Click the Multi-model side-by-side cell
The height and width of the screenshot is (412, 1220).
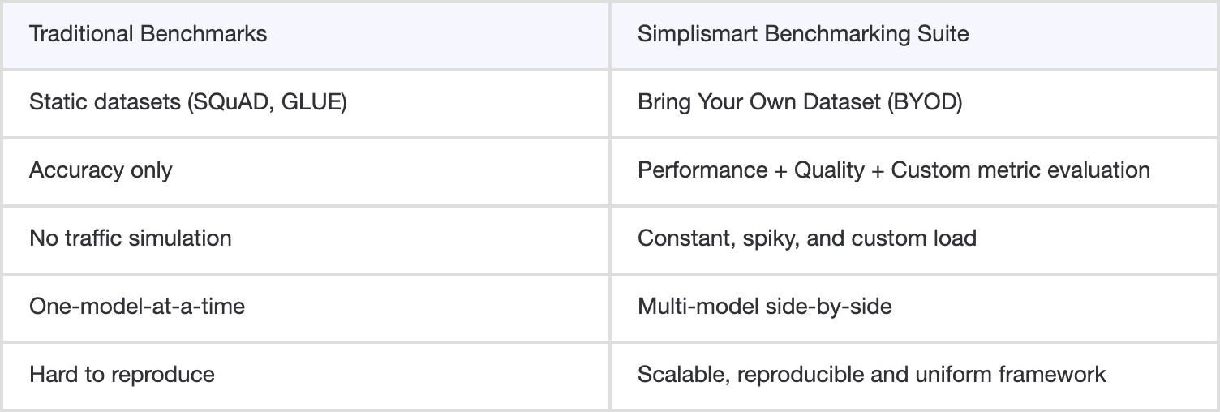pyautogui.click(x=764, y=307)
